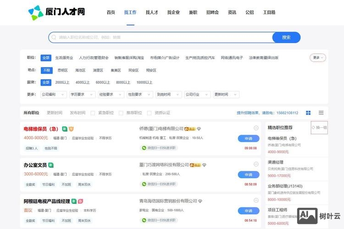Click WeChat scan icon in the 办公室文员 row

pyautogui.click(x=144, y=184)
